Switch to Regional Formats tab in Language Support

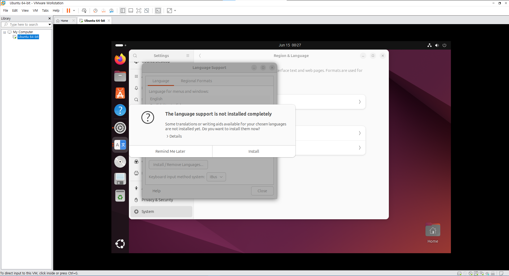[196, 81]
